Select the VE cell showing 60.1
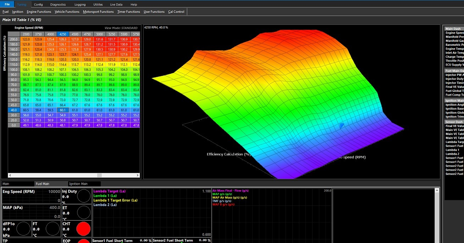This screenshot has height=243, width=464. (x=63, y=110)
